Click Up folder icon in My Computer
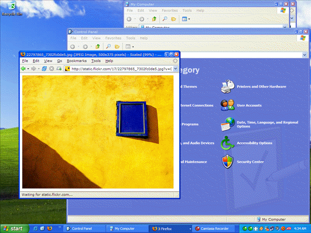Screen dimensions: 311x233 154,19
